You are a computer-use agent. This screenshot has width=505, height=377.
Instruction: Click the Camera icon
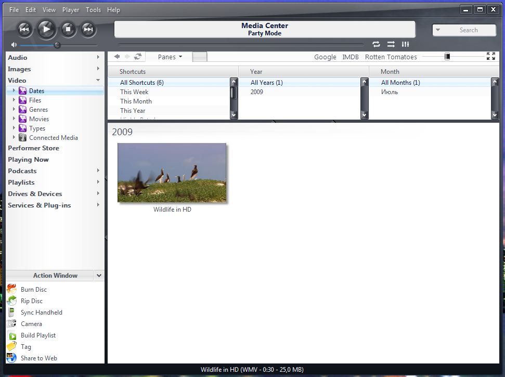coord(12,323)
